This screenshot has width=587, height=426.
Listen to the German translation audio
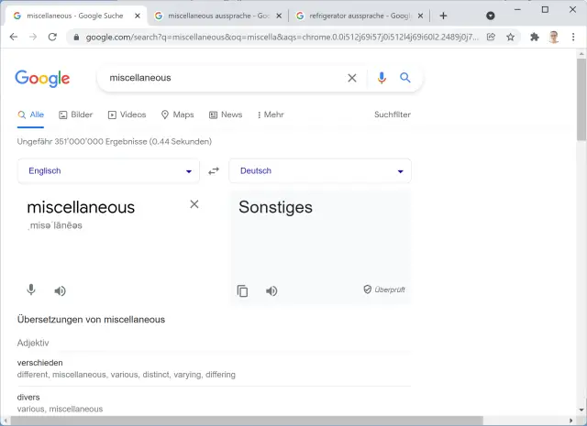tap(271, 291)
